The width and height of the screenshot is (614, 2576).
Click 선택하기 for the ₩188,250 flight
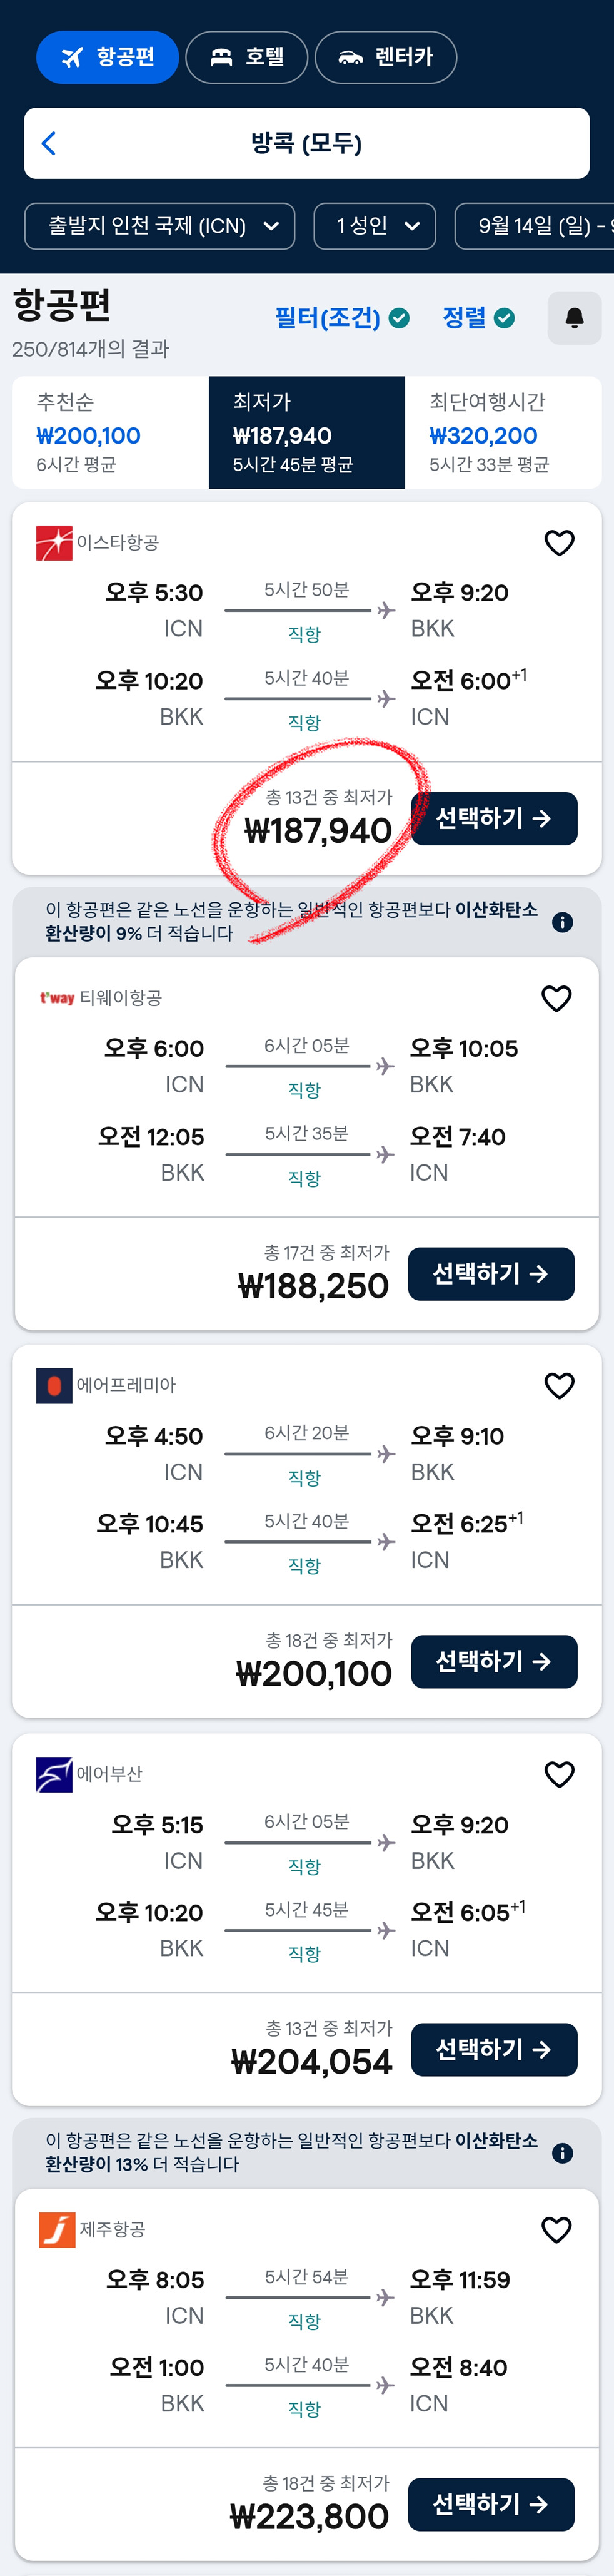click(490, 1274)
